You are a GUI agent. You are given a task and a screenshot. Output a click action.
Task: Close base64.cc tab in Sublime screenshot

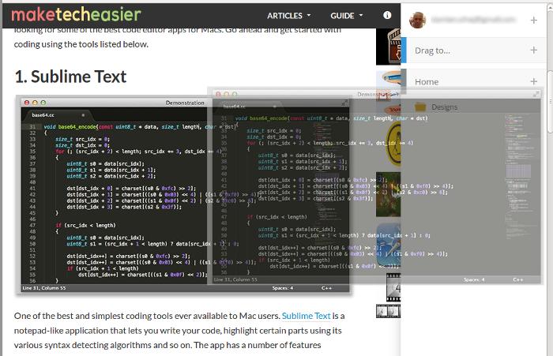click(x=83, y=115)
